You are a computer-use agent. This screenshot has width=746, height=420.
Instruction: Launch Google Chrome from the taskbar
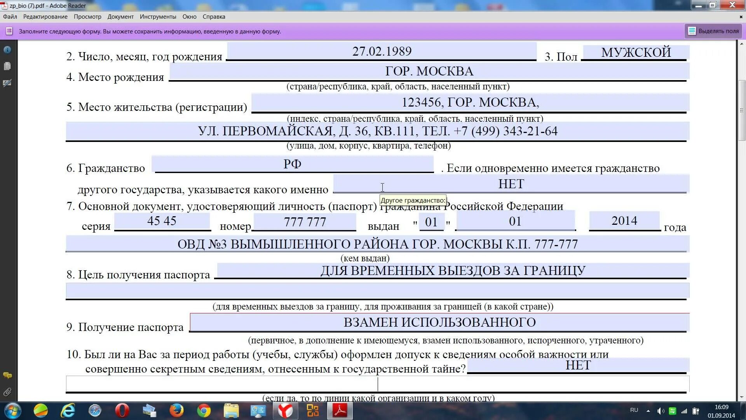(x=204, y=411)
